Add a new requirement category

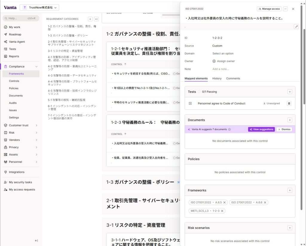90,19
